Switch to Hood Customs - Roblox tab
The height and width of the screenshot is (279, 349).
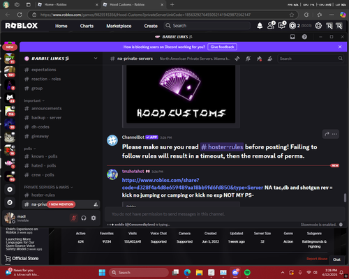(134, 5)
